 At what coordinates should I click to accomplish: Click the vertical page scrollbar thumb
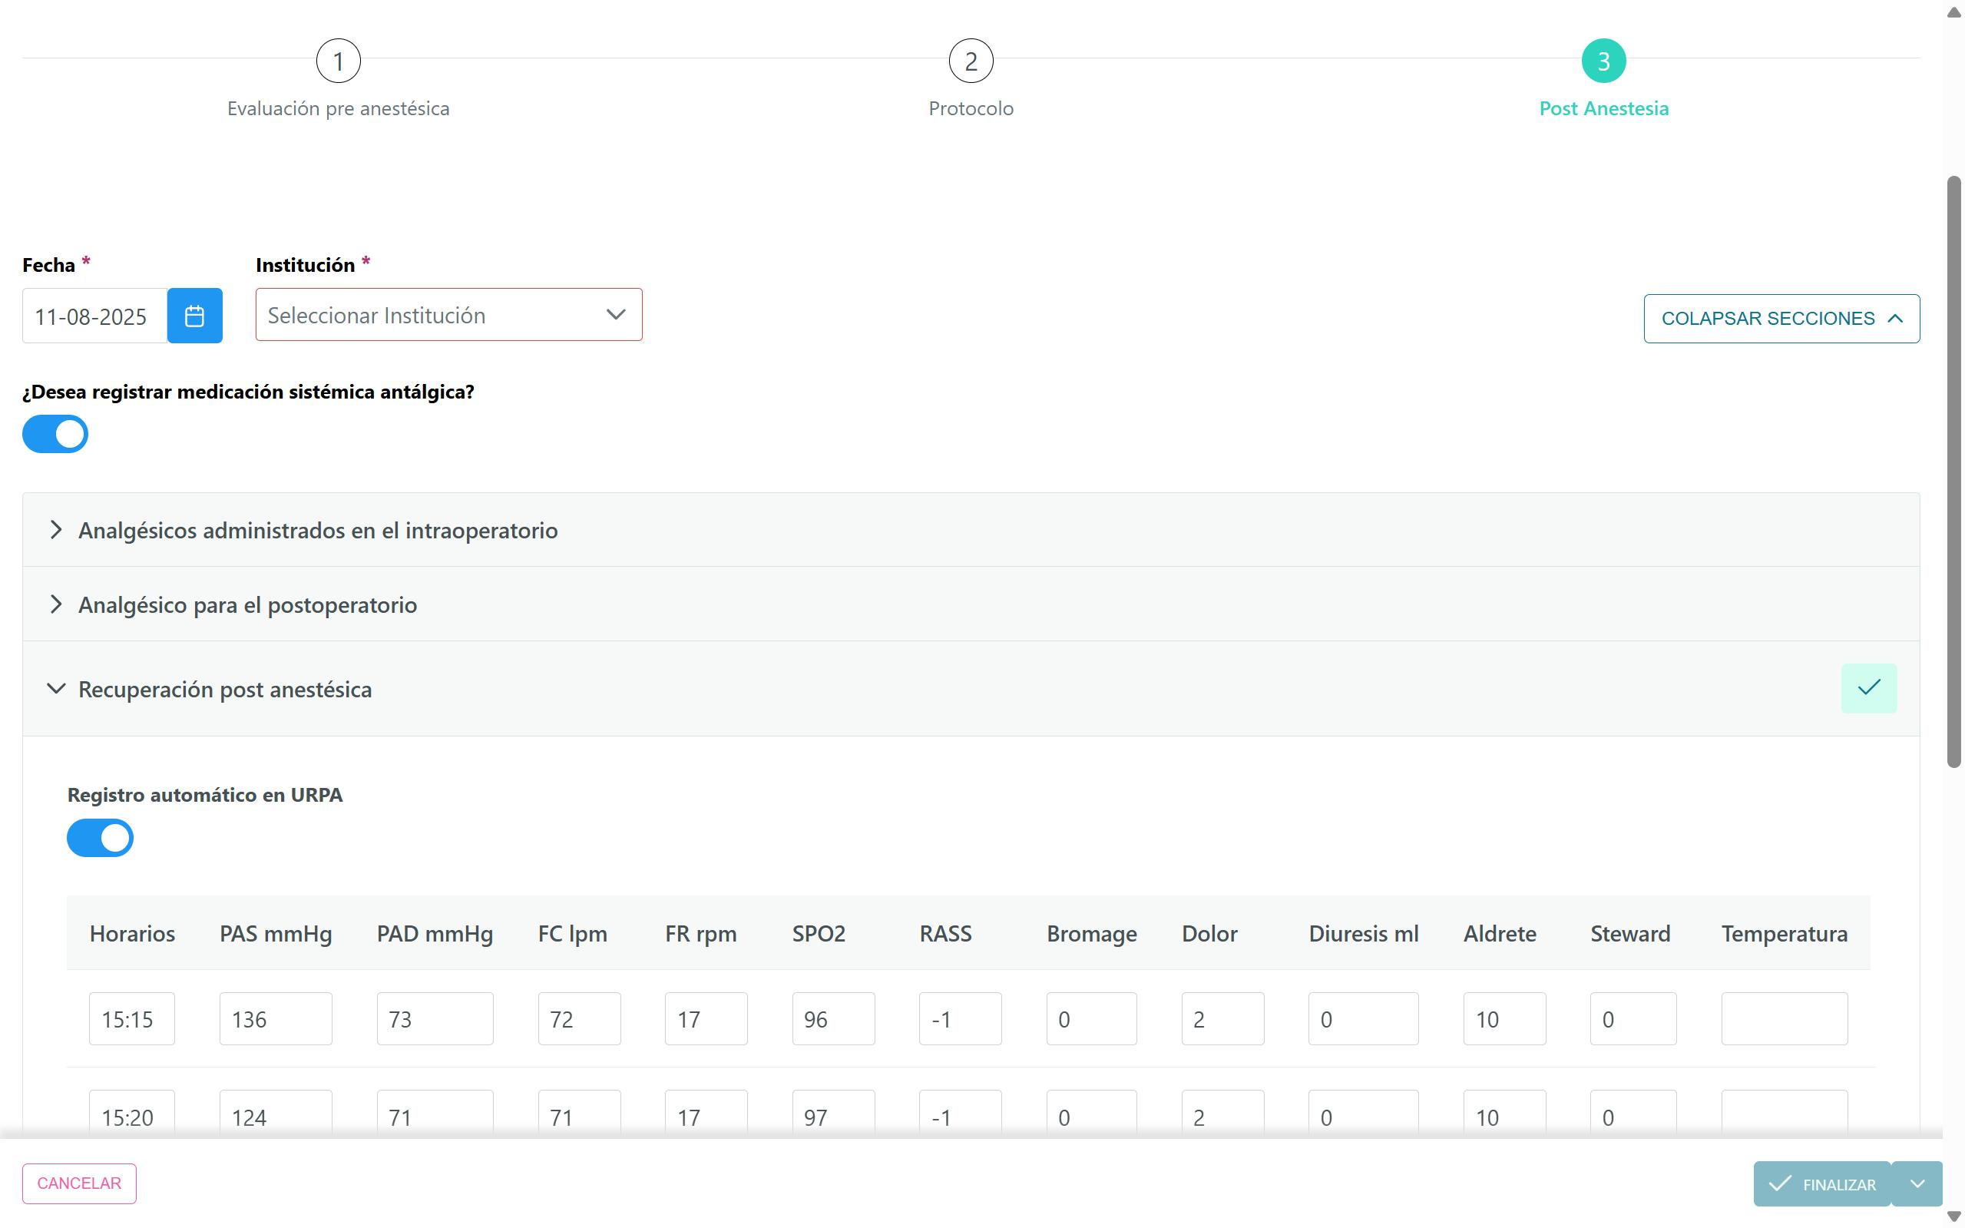[1953, 471]
